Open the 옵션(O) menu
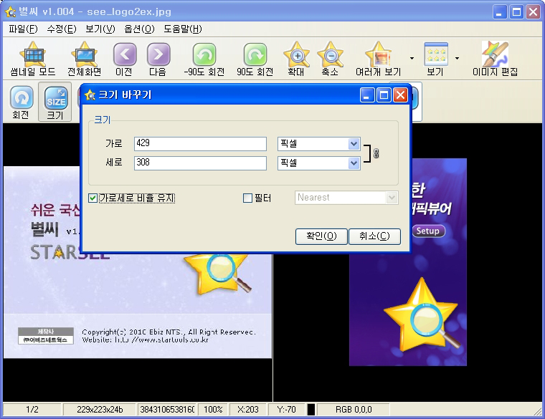 tap(139, 29)
